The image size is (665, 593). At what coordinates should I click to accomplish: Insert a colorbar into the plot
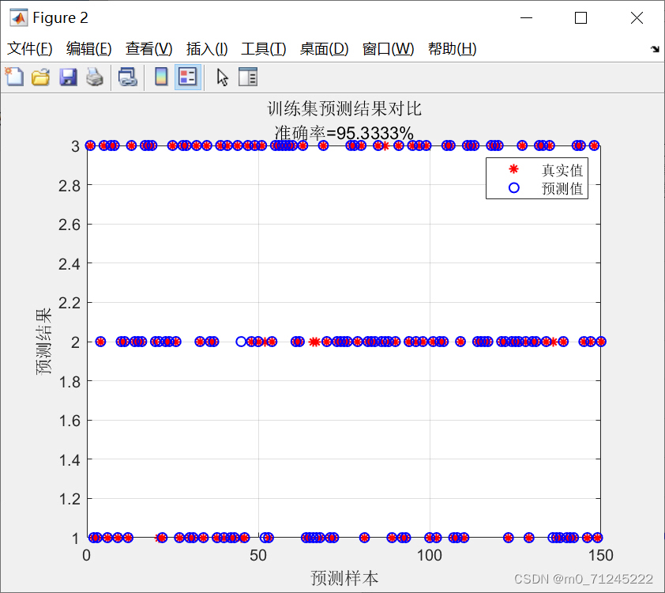(162, 77)
